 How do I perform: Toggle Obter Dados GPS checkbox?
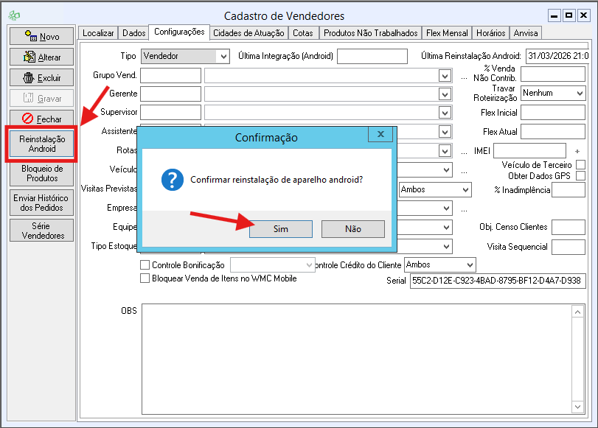coord(580,176)
